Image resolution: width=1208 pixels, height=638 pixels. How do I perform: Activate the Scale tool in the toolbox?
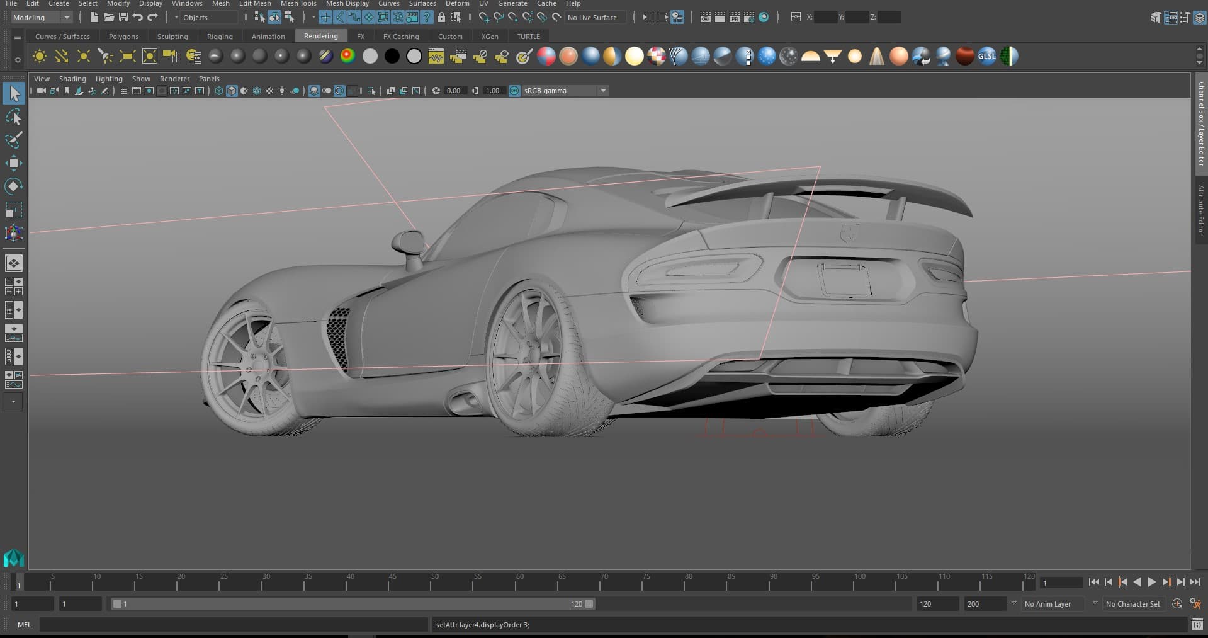pyautogui.click(x=14, y=210)
